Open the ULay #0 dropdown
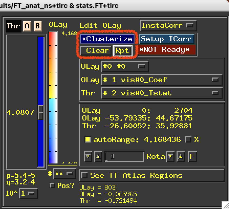The height and width of the screenshot is (209, 229). [x=125, y=67]
